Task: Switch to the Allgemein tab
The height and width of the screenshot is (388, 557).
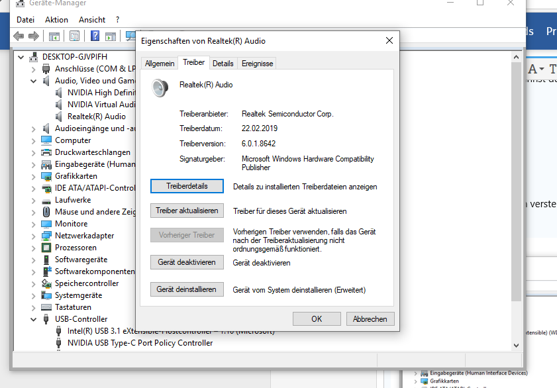Action: pyautogui.click(x=160, y=64)
